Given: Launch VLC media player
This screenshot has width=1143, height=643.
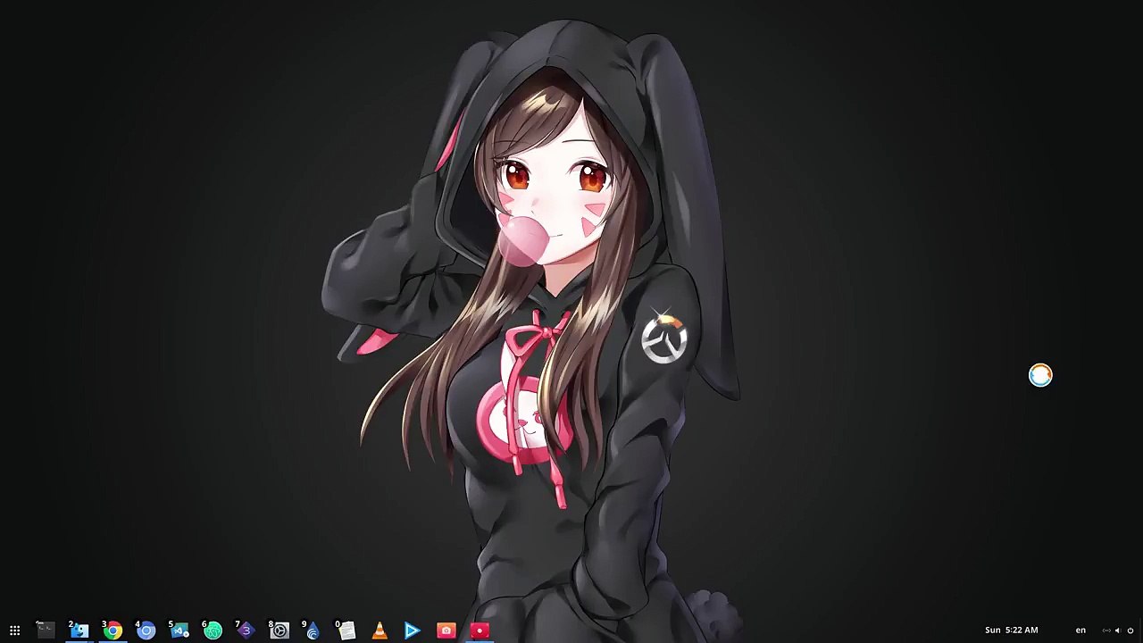Looking at the screenshot, I should pos(380,630).
